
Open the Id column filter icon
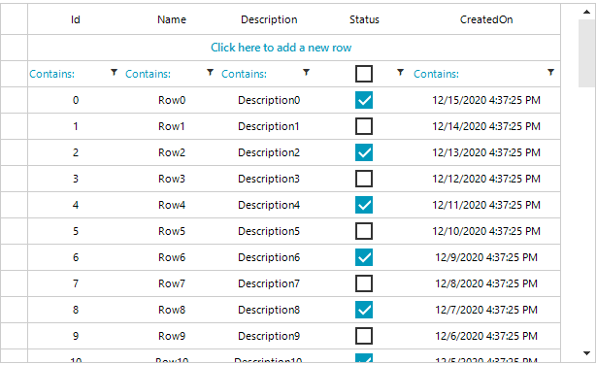click(x=114, y=72)
